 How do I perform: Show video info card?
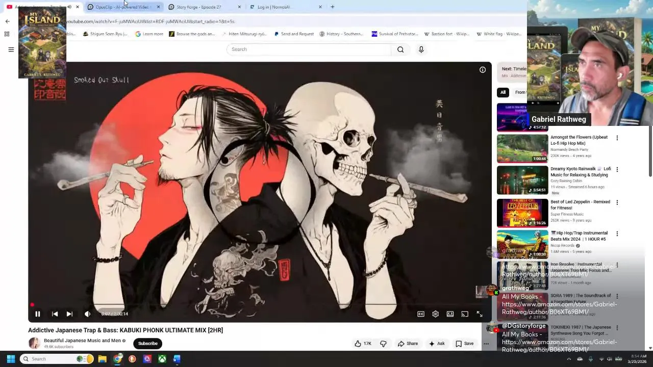(x=483, y=70)
